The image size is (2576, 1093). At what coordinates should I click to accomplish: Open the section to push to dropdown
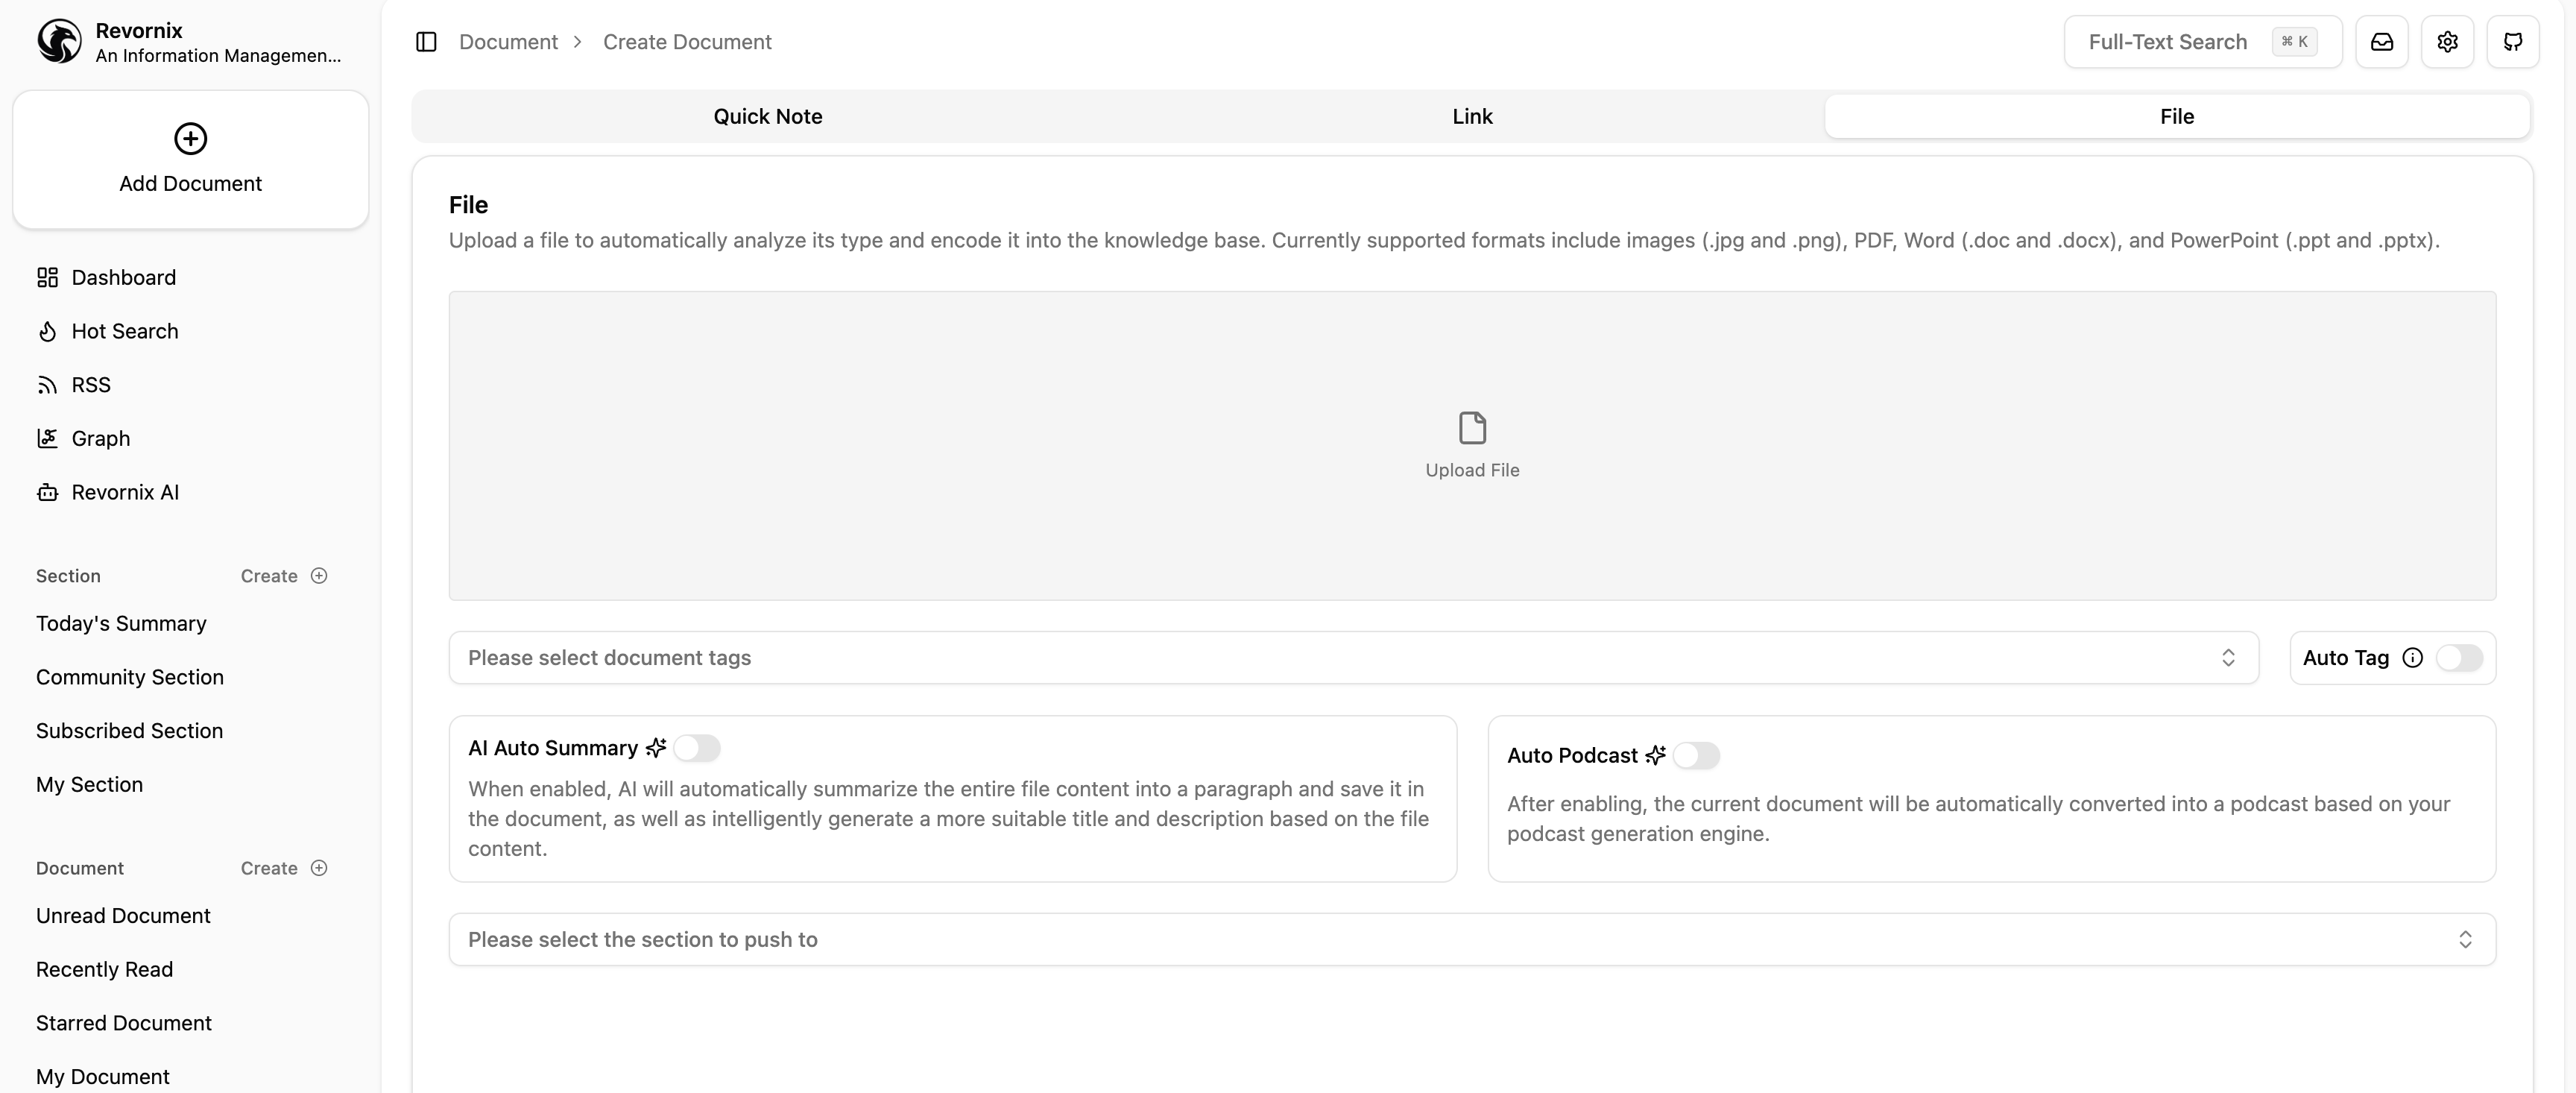(x=1471, y=940)
